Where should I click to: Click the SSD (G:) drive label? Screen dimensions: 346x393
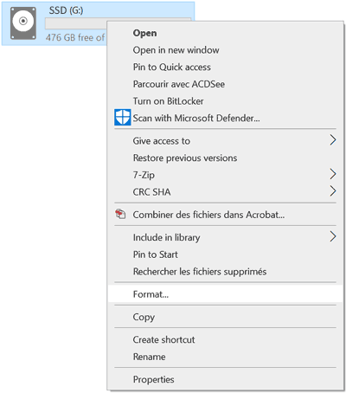(x=66, y=10)
